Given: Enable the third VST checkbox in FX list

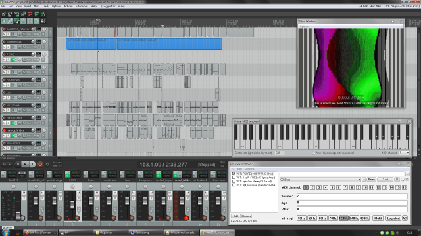Looking at the screenshot, I should pyautogui.click(x=234, y=181).
